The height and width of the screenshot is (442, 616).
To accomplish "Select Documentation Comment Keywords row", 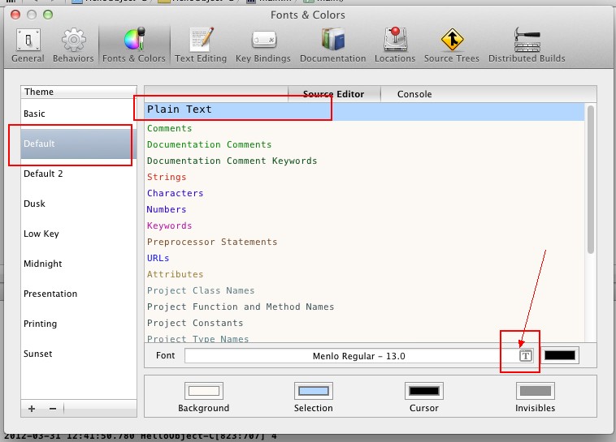I will pyautogui.click(x=365, y=161).
